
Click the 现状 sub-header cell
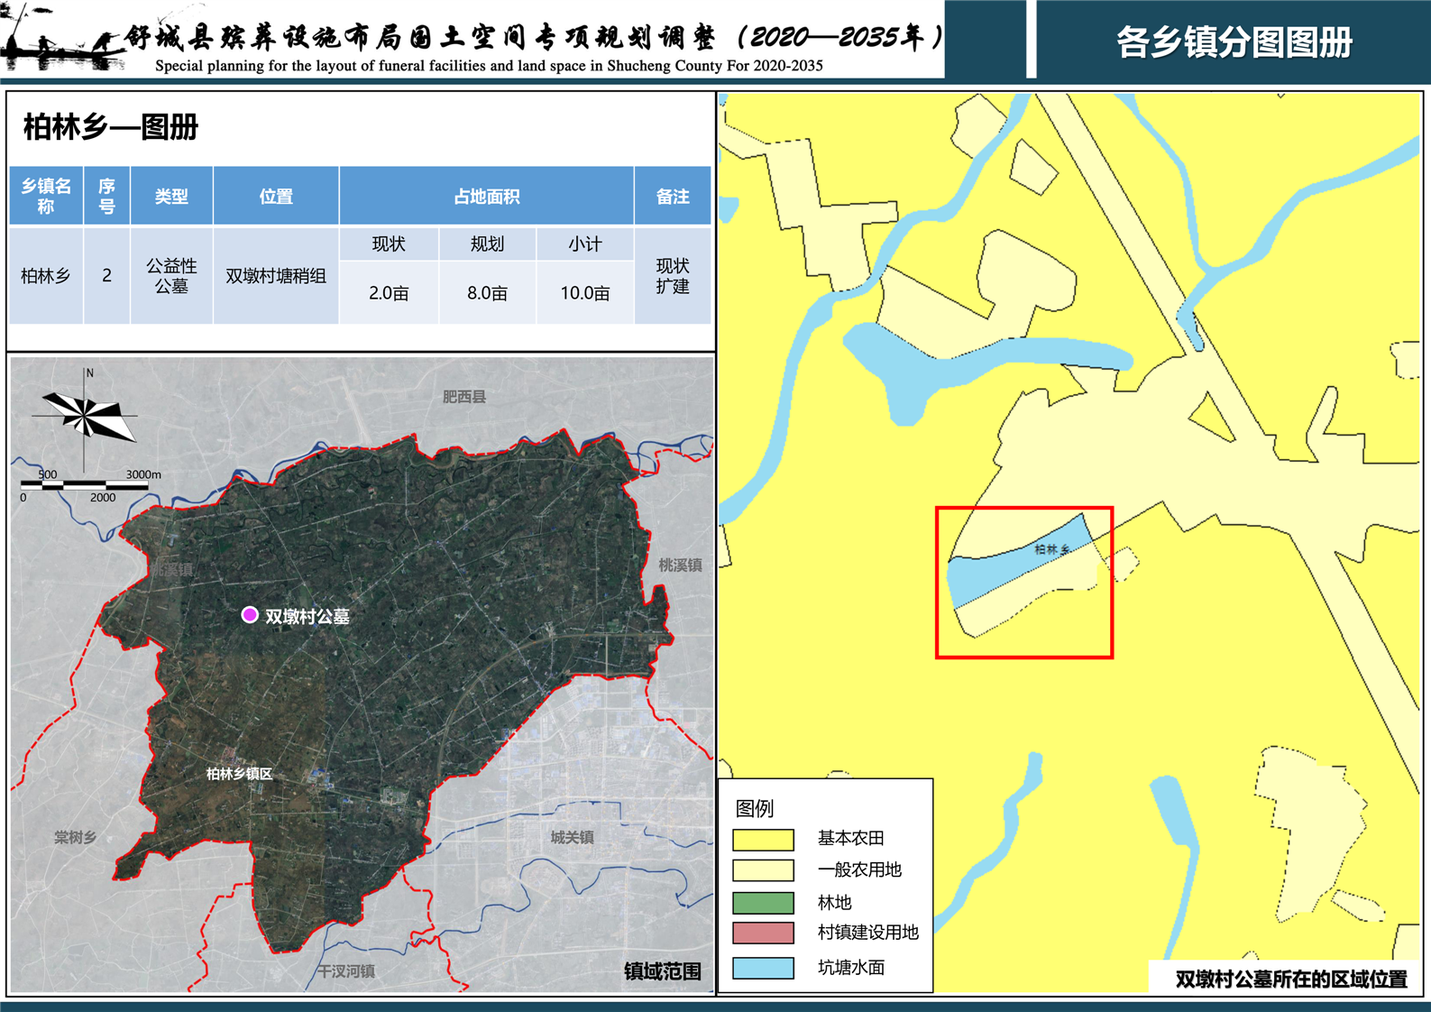point(389,244)
